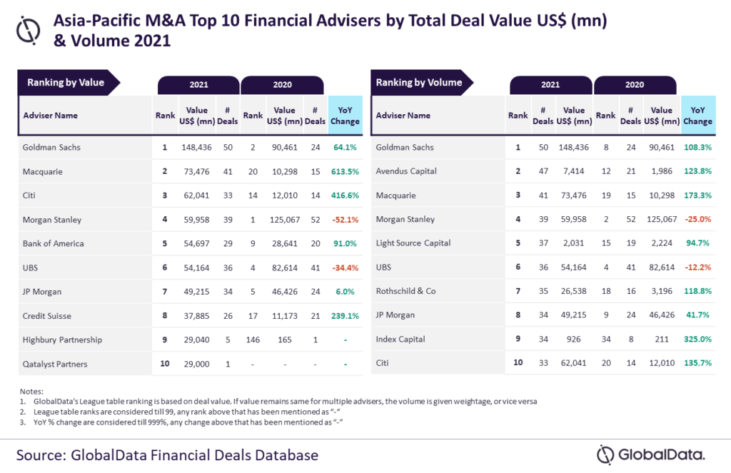Click the right table's YoY Change header
The image size is (731, 473).
697,116
